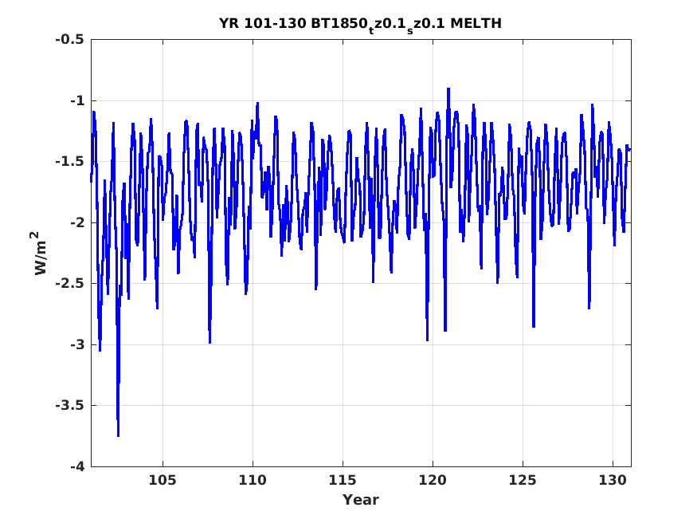The height and width of the screenshot is (523, 697).
Task: Click the x-axis tick label 110
Action: click(253, 480)
